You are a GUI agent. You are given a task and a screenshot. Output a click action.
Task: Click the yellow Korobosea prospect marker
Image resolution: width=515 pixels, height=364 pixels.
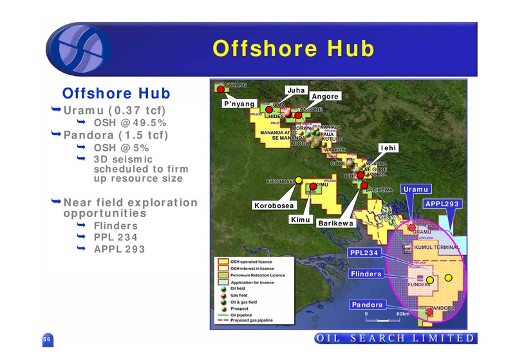[299, 180]
